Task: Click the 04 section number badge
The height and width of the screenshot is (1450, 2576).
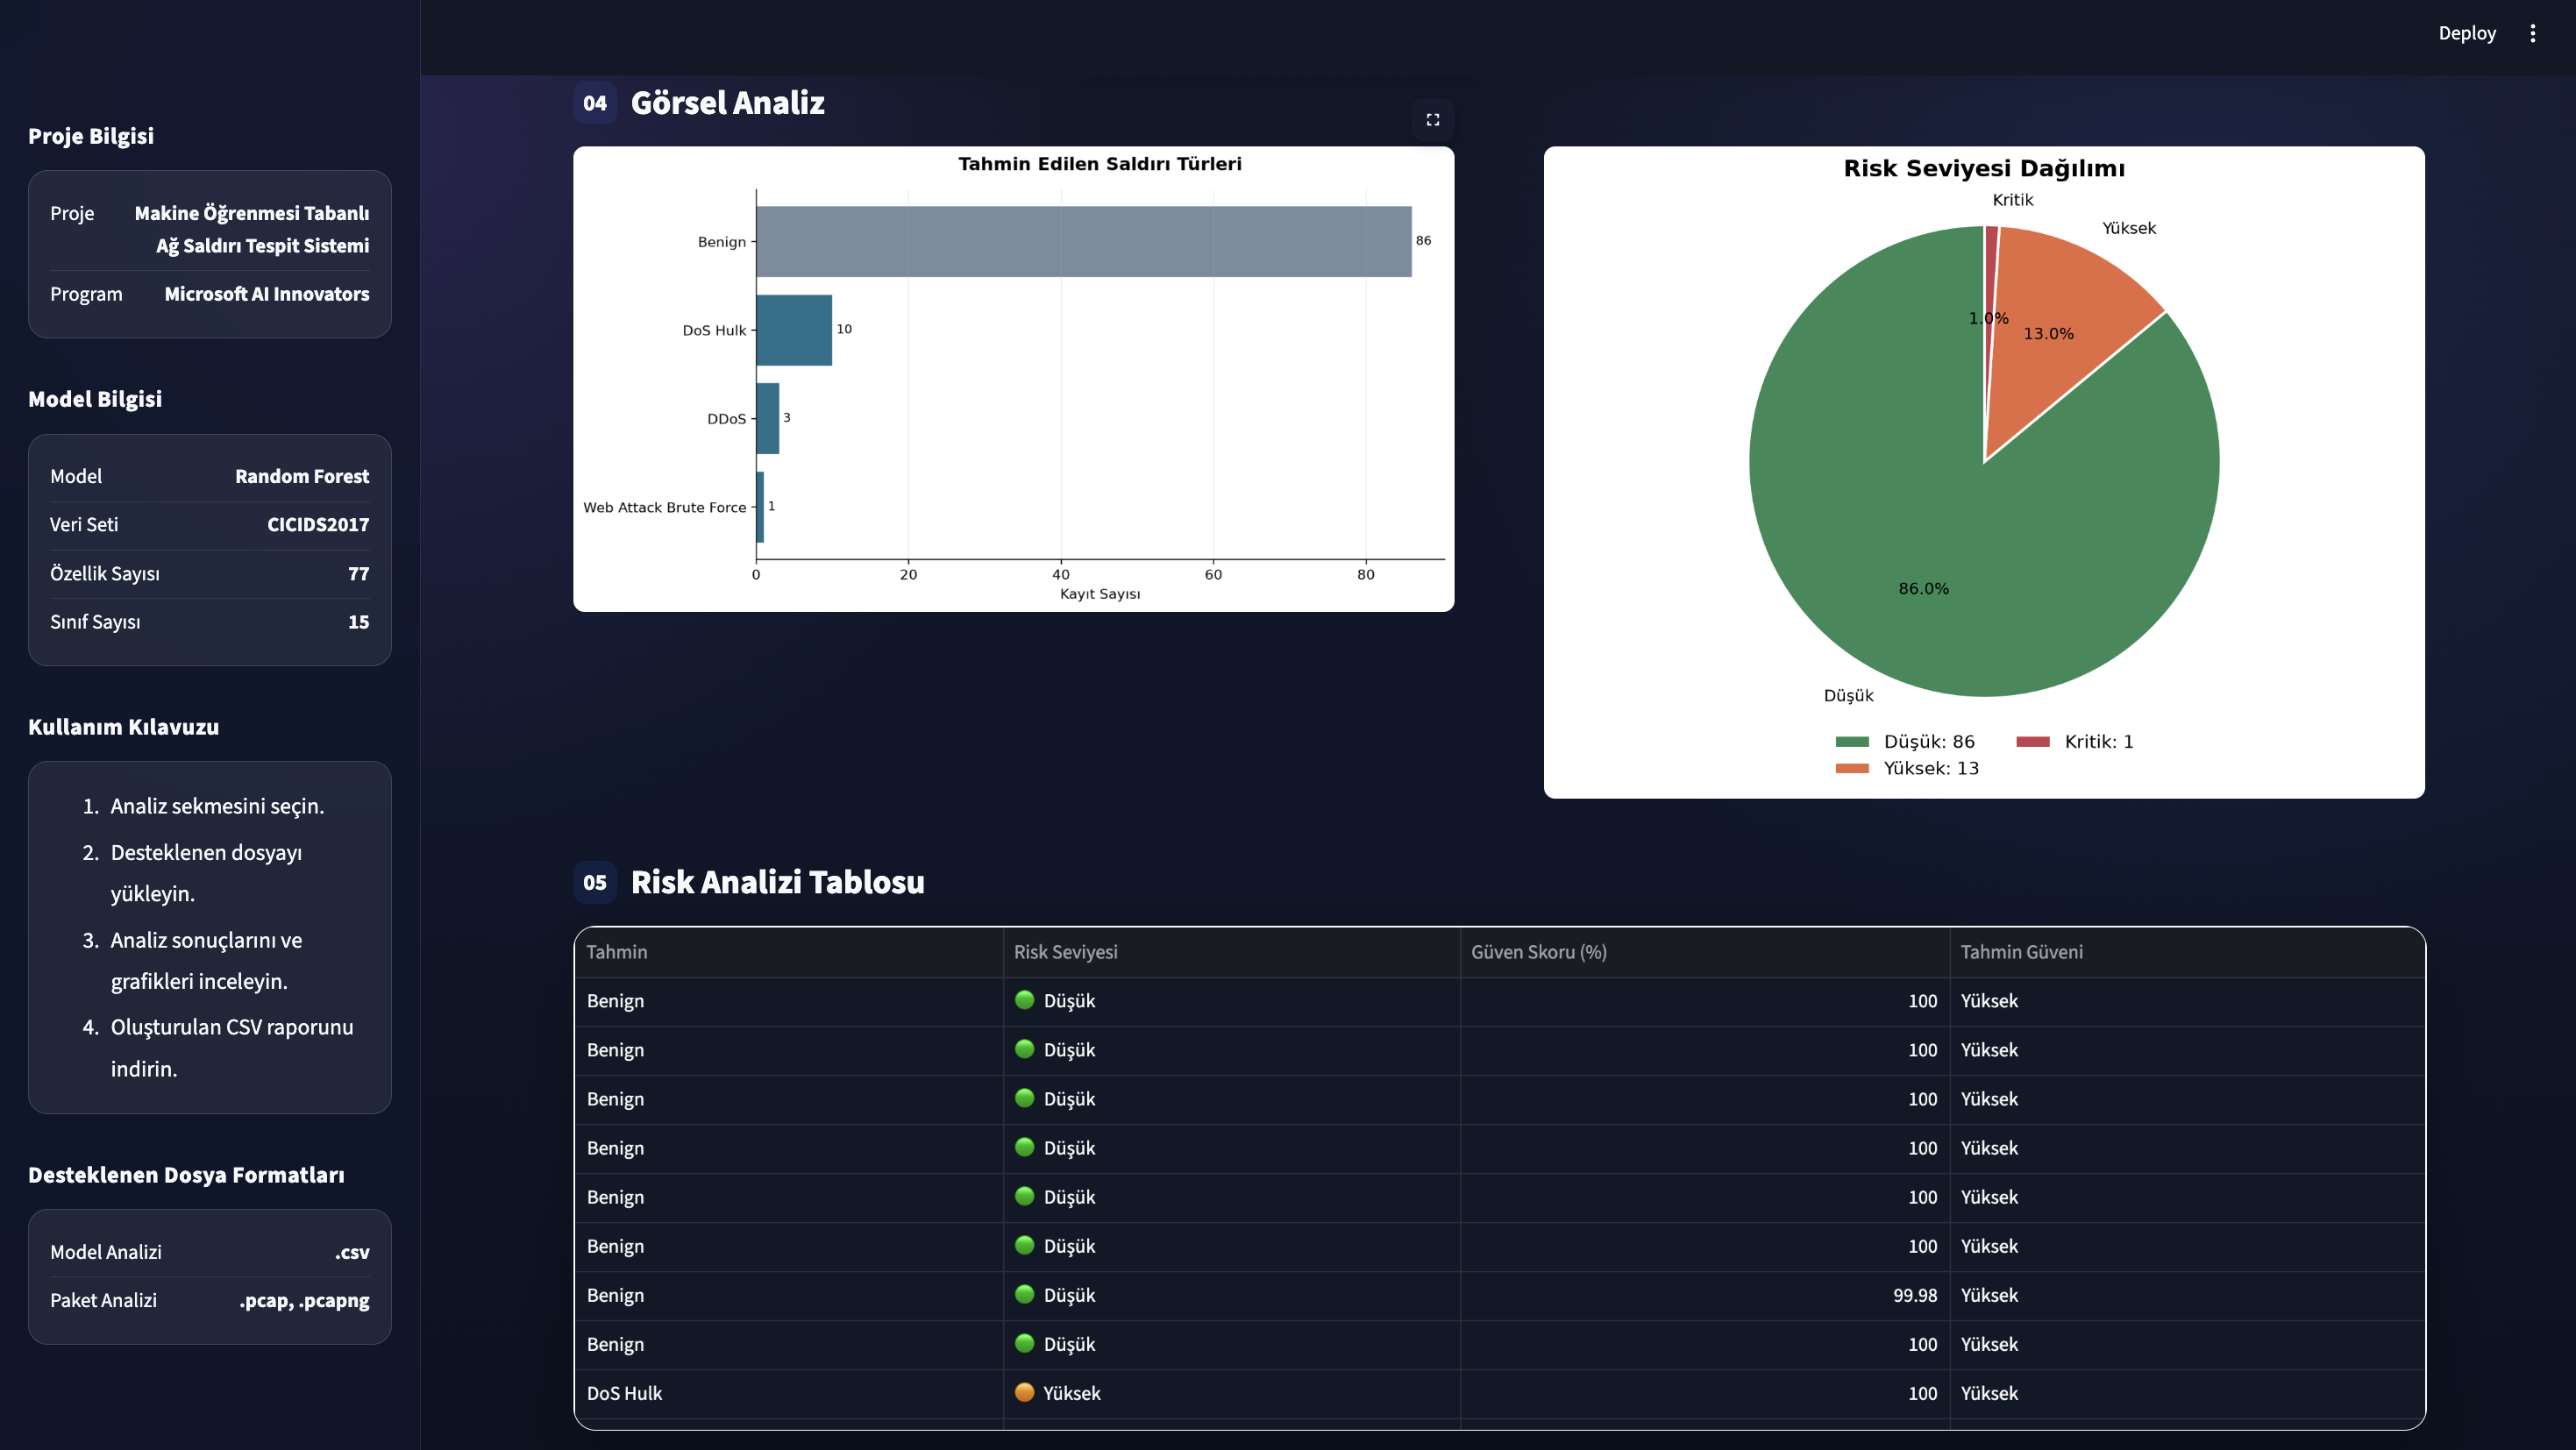Action: tap(595, 103)
